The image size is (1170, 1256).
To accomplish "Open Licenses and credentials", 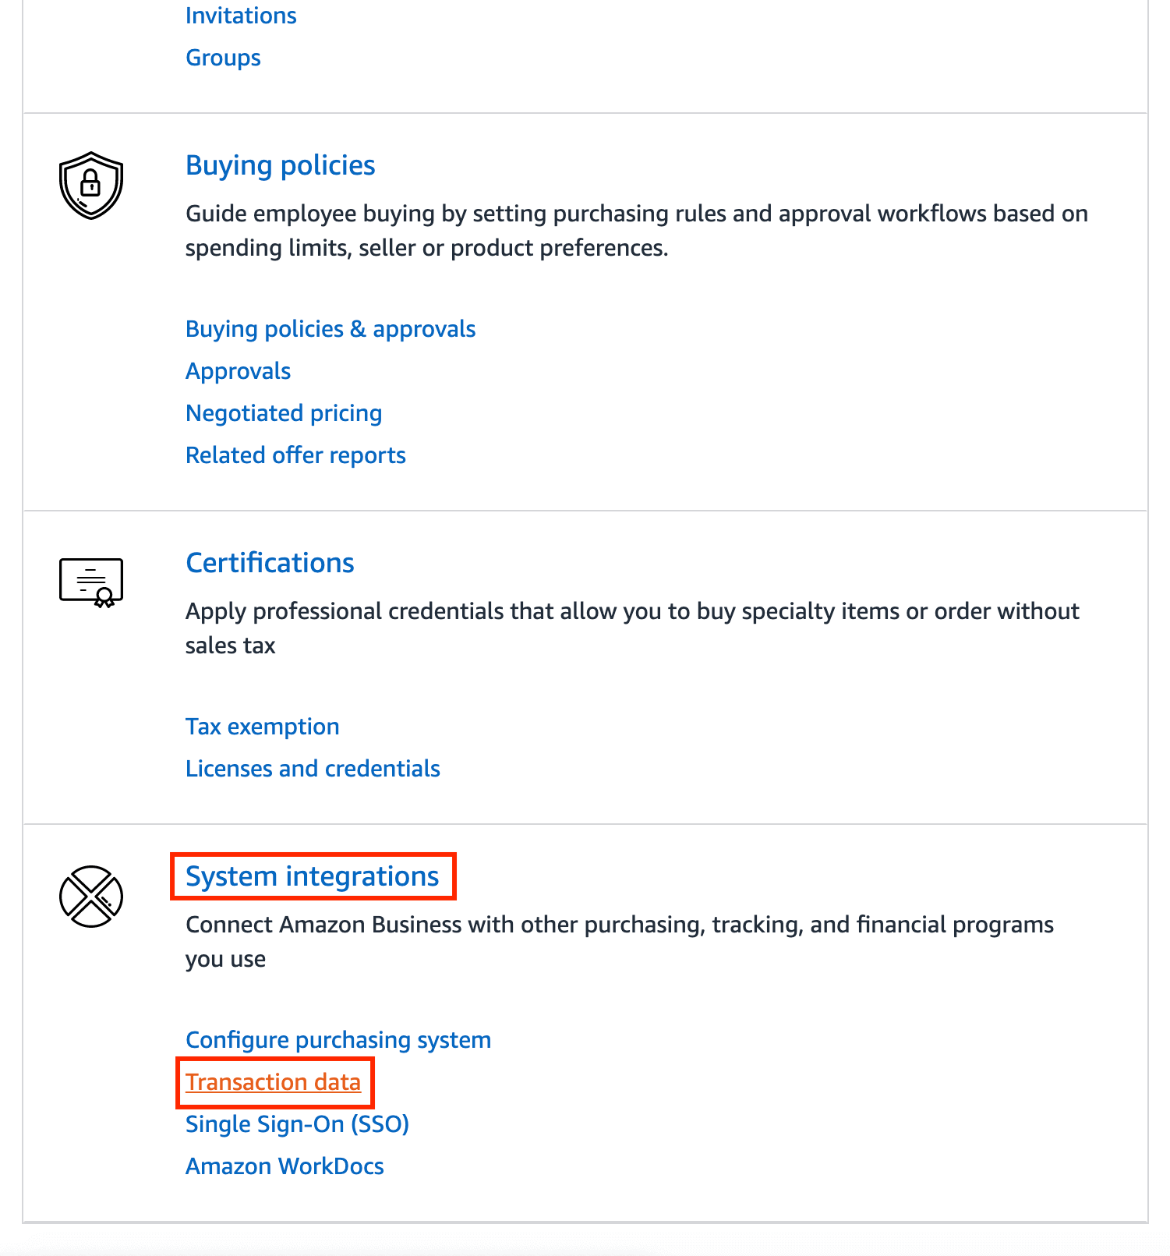I will [x=312, y=768].
